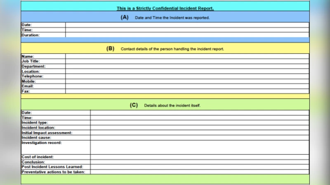Select the Email entry field
Screen dimensions: 330x185
point(187,86)
